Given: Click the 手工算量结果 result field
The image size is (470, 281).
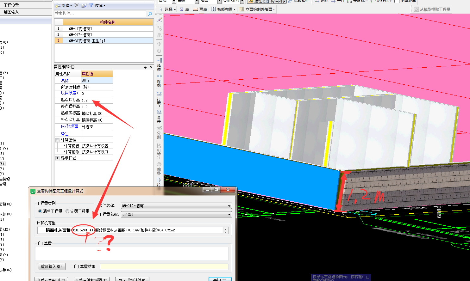Looking at the screenshot, I should pyautogui.click(x=164, y=267).
